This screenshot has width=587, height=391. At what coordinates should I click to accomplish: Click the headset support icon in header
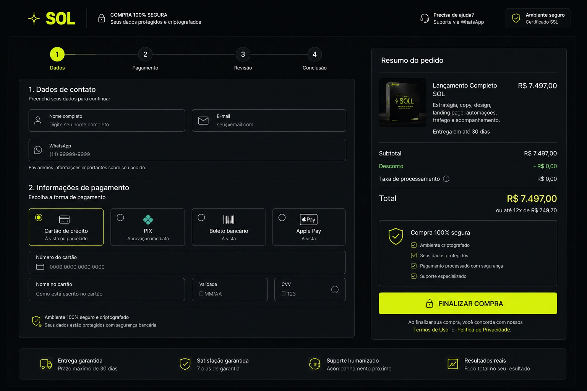pos(425,18)
